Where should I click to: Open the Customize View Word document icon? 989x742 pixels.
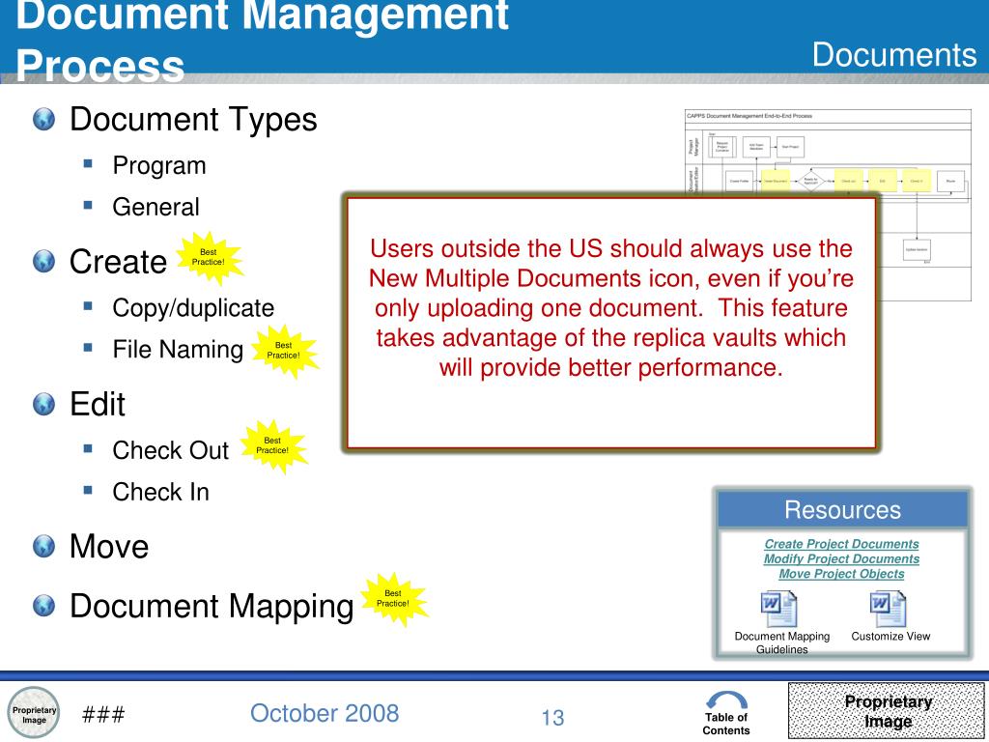pyautogui.click(x=888, y=609)
